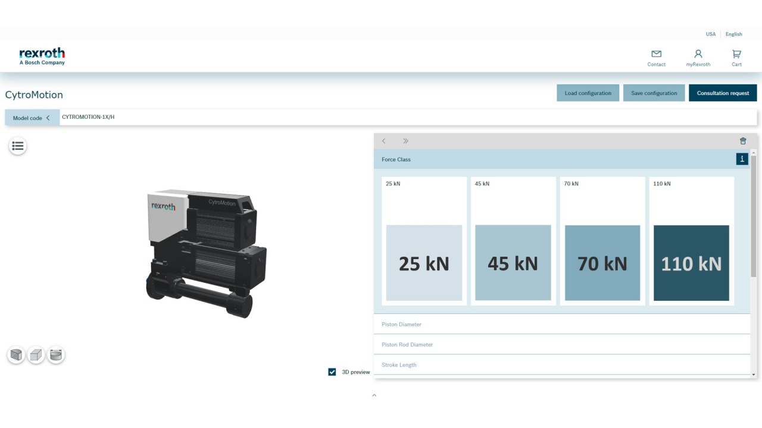Enable the 3D preview checkbox
Viewport: 762px width, 428px height.
[x=332, y=372]
